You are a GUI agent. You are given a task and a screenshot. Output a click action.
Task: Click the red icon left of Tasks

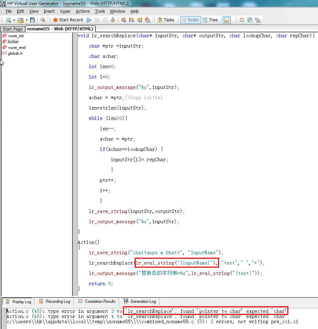tap(147, 20)
